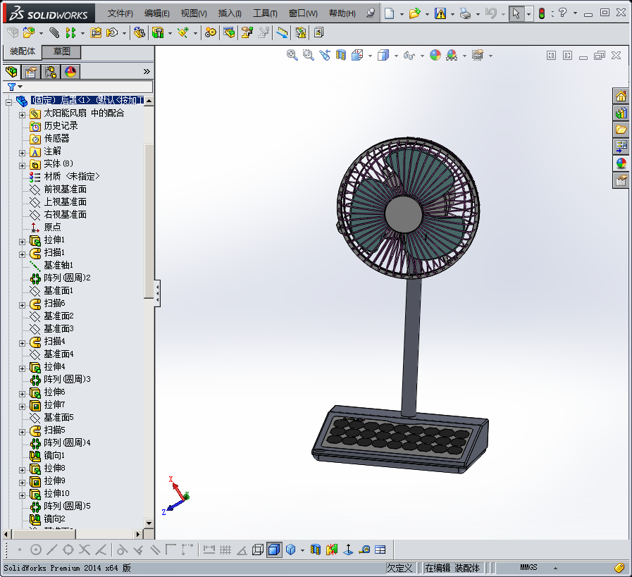Click the Apply Scene icon
Viewport: 632px width, 577px height.
pos(452,55)
